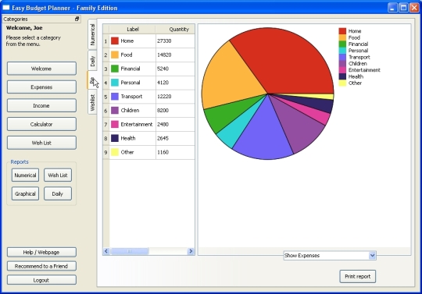The image size is (422, 294).
Task: Select row header 5 in the table
Action: pyautogui.click(x=105, y=97)
